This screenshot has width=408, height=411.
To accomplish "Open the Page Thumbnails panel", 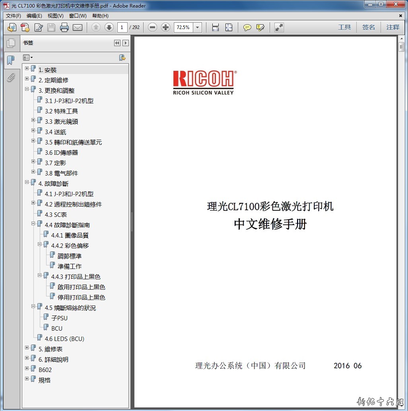I will point(11,43).
